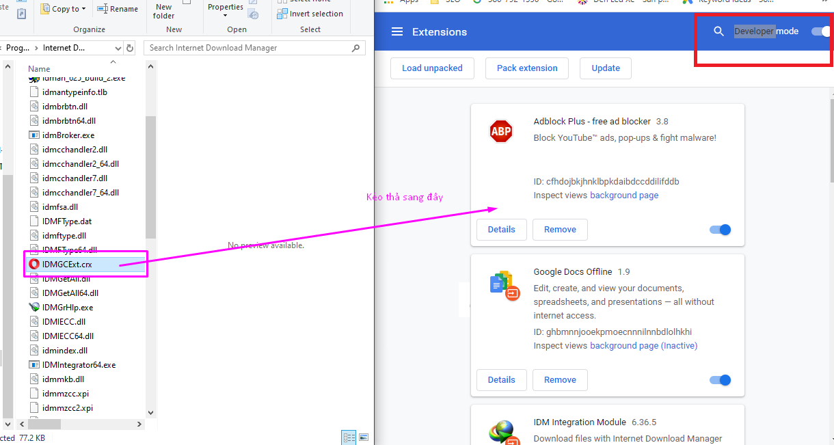This screenshot has width=834, height=445.
Task: Switch to Details view icon in status bar
Action: [349, 437]
